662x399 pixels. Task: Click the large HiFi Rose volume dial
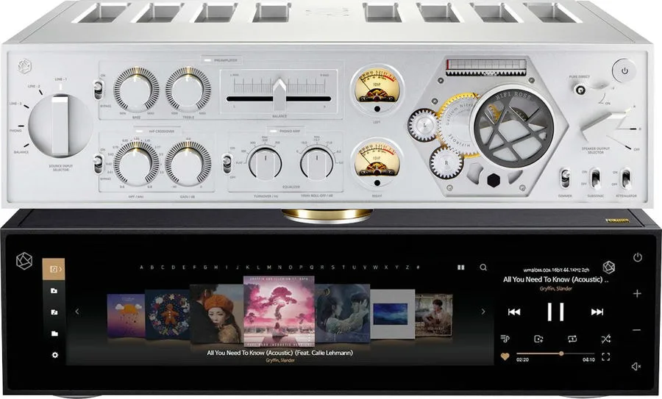click(513, 128)
